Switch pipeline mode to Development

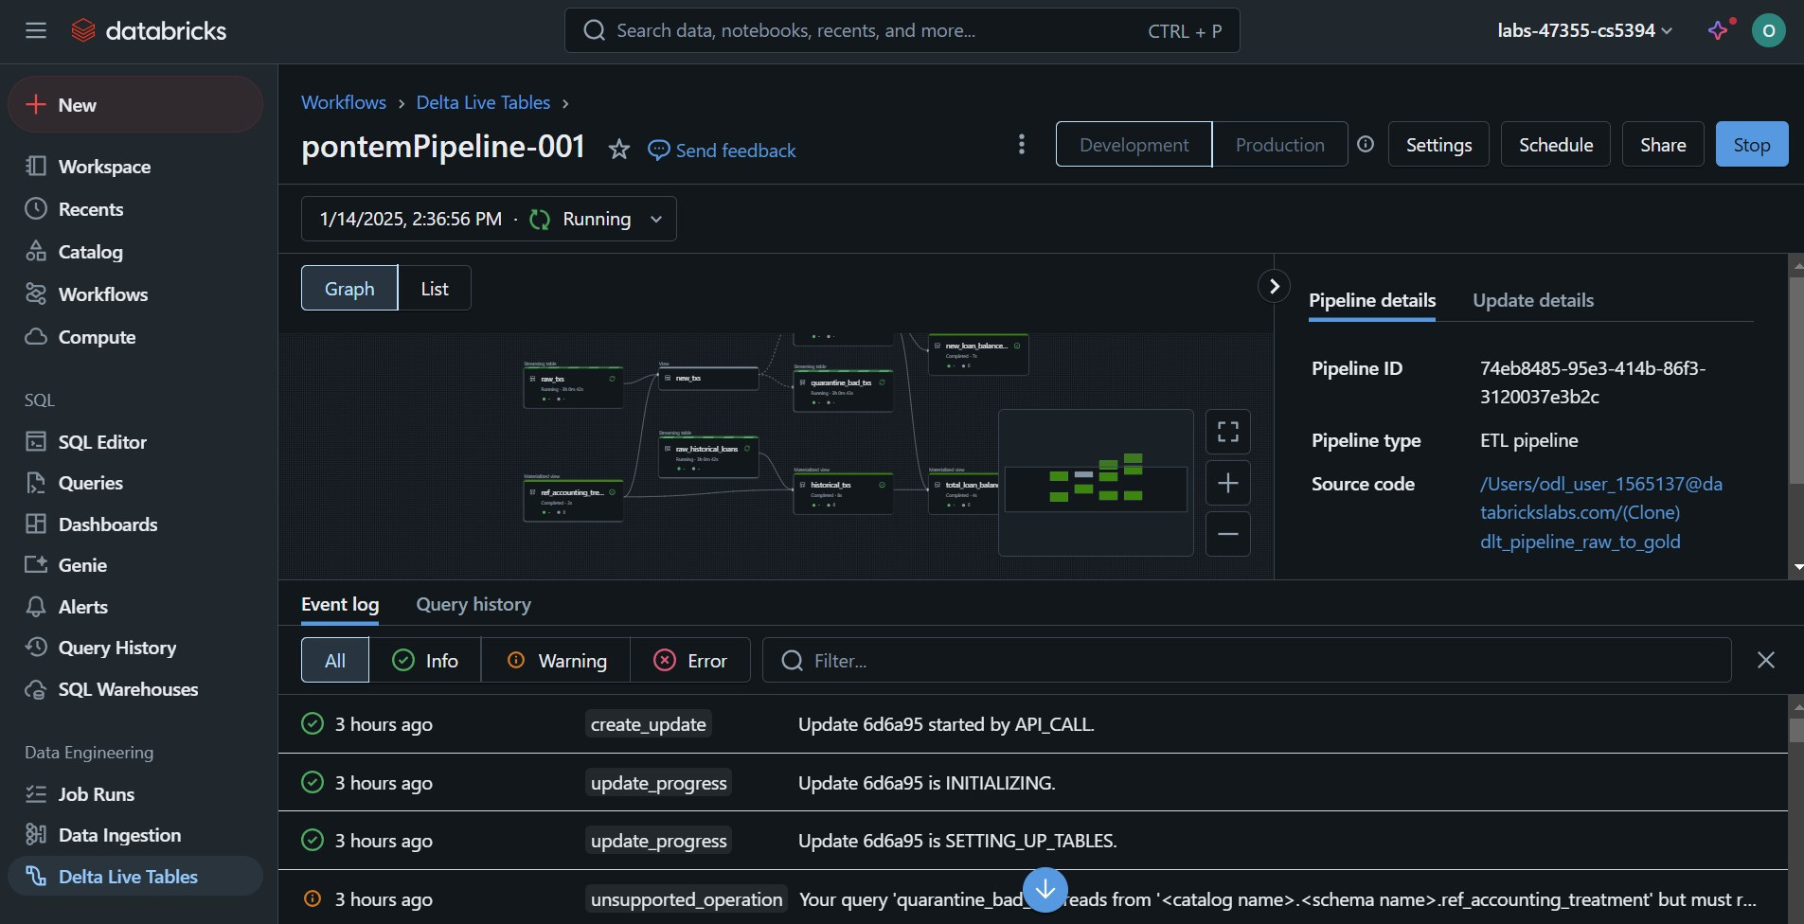tap(1134, 145)
